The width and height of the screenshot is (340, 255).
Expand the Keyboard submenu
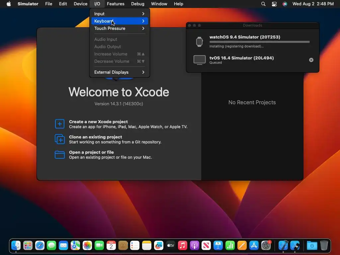tap(120, 21)
